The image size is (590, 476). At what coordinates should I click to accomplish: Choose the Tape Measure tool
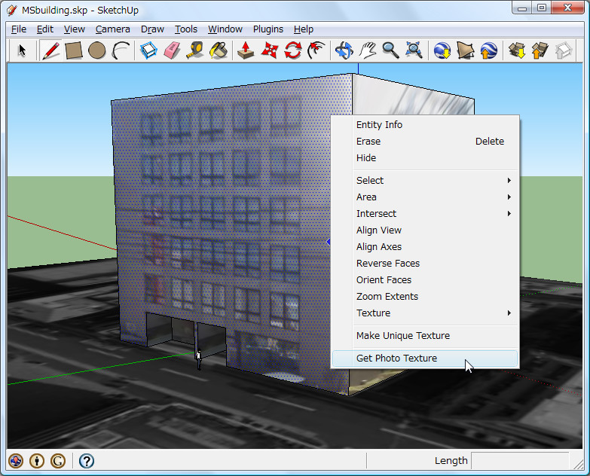195,50
